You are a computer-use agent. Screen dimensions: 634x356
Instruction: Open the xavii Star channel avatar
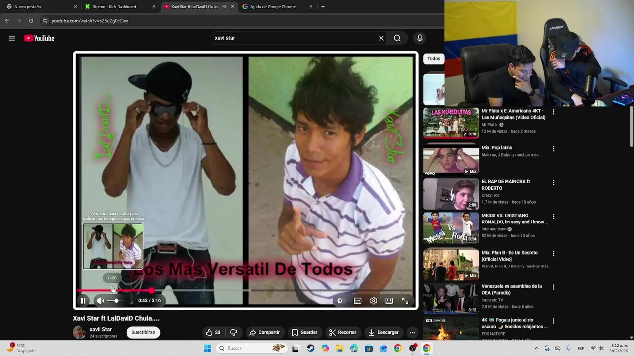[79, 332]
